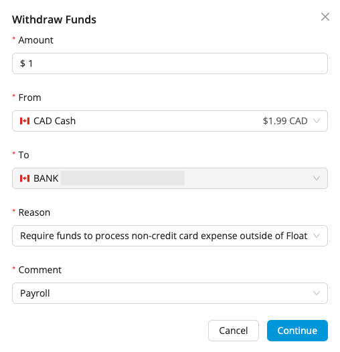Click the blue Continue button

[x=297, y=331]
